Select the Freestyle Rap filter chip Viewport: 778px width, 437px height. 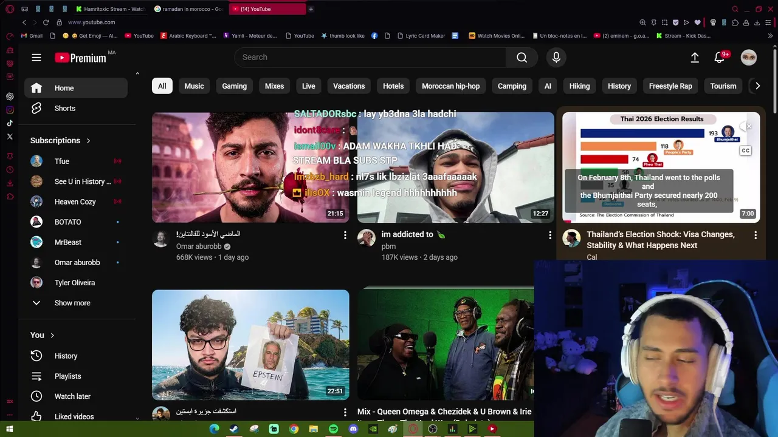670,86
